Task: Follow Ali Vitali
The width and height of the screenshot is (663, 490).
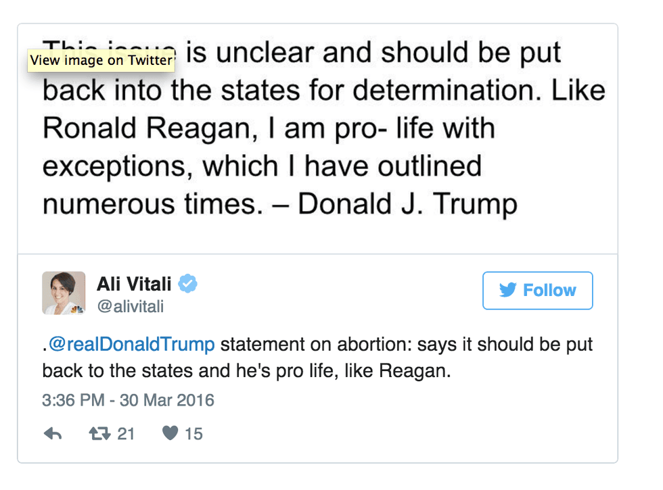Action: click(537, 291)
